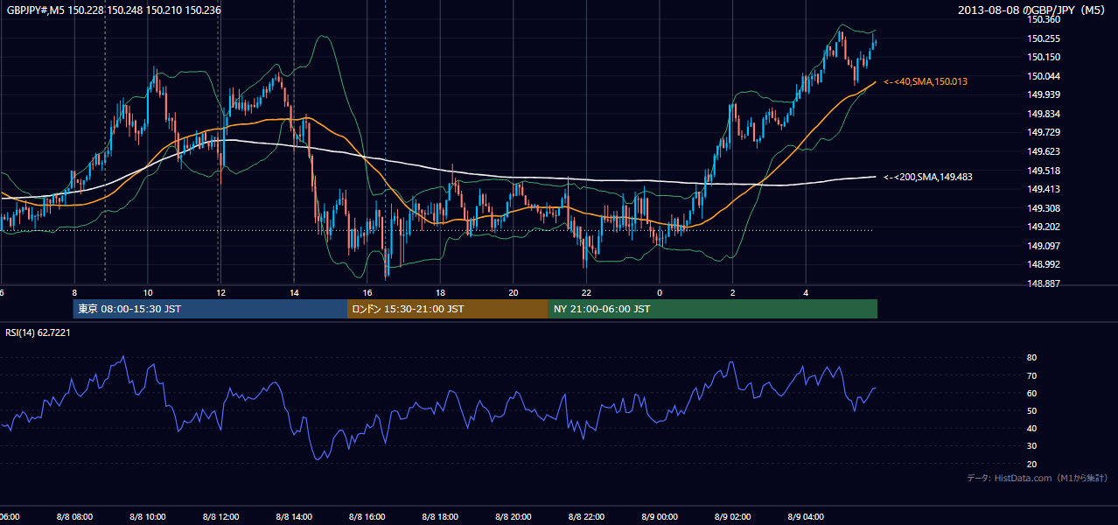Image resolution: width=1118 pixels, height=525 pixels.
Task: Click the 8/8 16:00 time axis label
Action: point(367,516)
